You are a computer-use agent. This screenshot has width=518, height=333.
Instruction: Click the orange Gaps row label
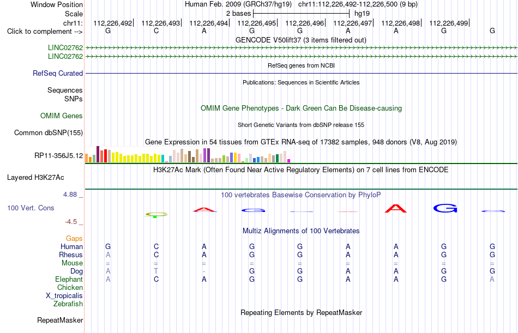pyautogui.click(x=74, y=239)
